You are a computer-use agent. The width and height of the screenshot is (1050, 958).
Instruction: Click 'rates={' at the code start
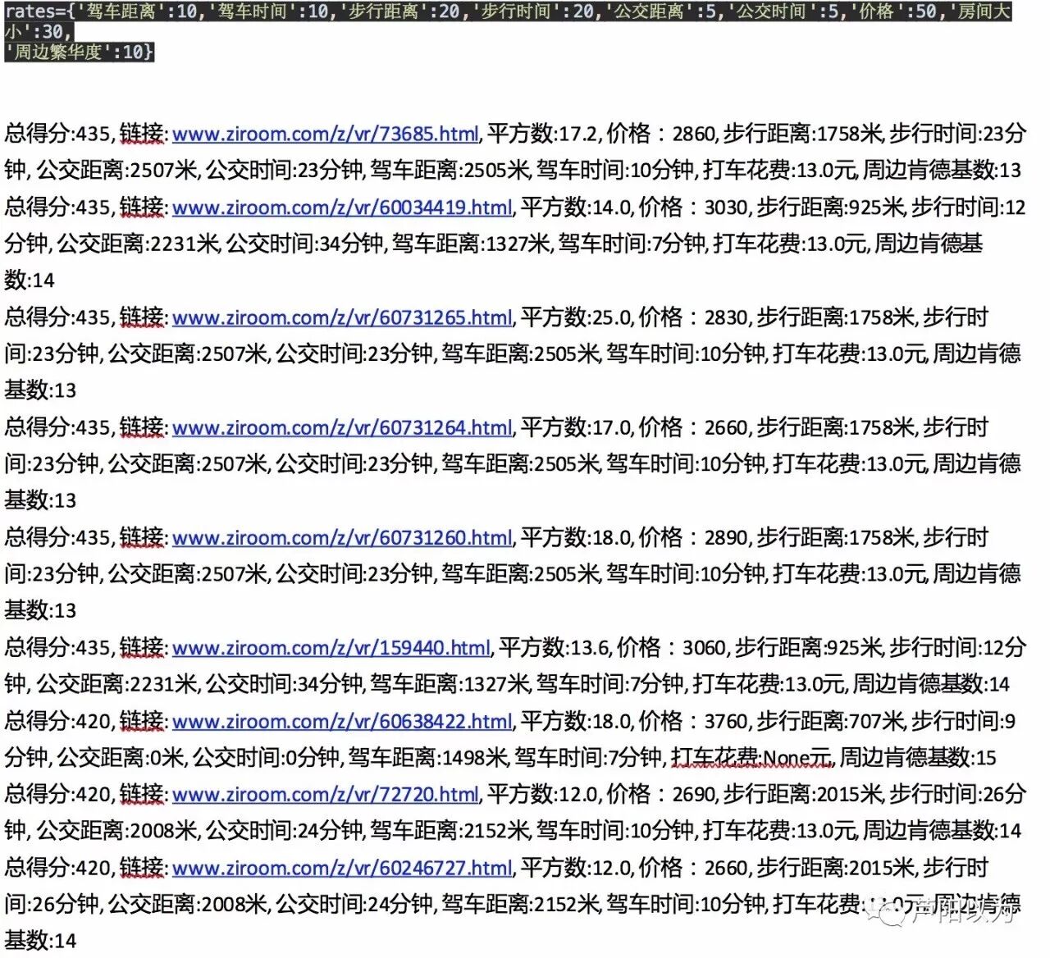pyautogui.click(x=40, y=12)
